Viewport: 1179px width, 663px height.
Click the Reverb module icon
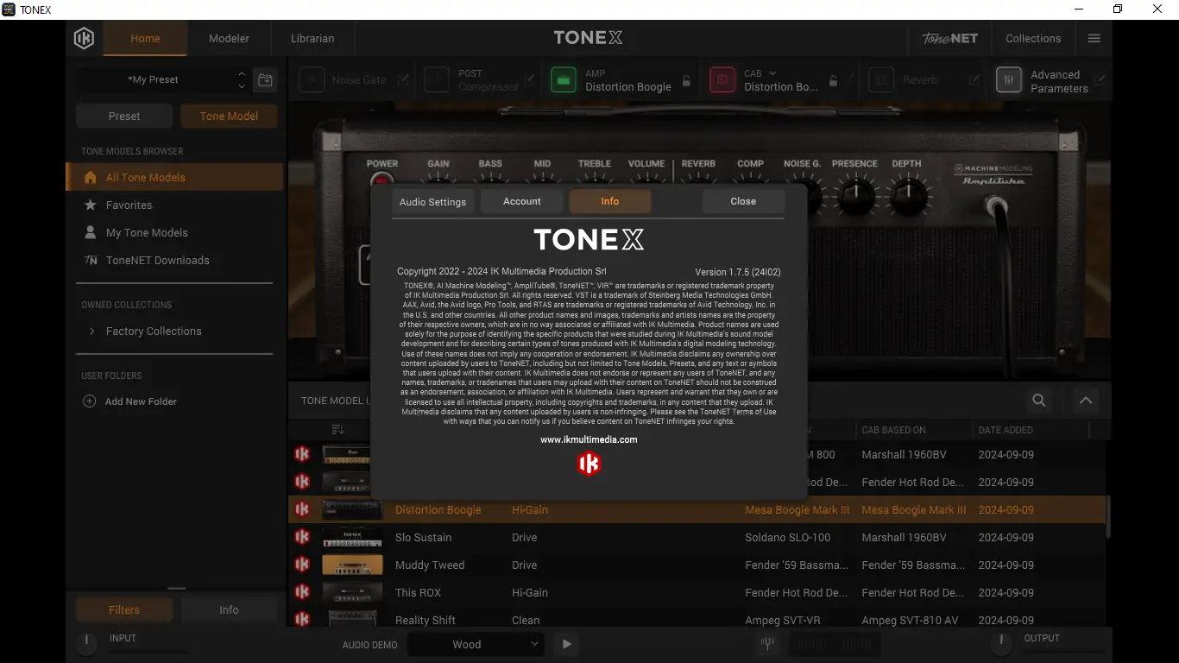881,80
